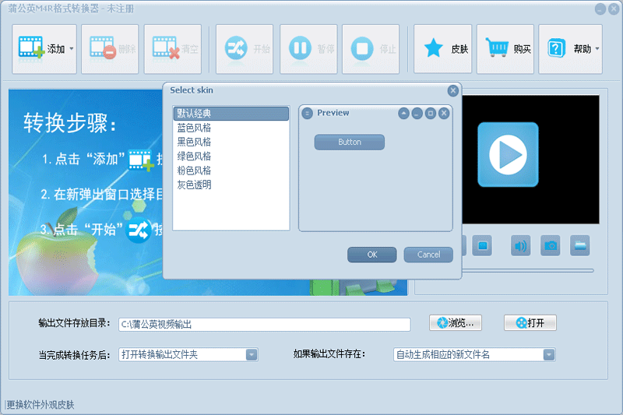The image size is (623, 415).
Task: Click the Preview pane roll-up arrow icon
Action: tap(403, 114)
